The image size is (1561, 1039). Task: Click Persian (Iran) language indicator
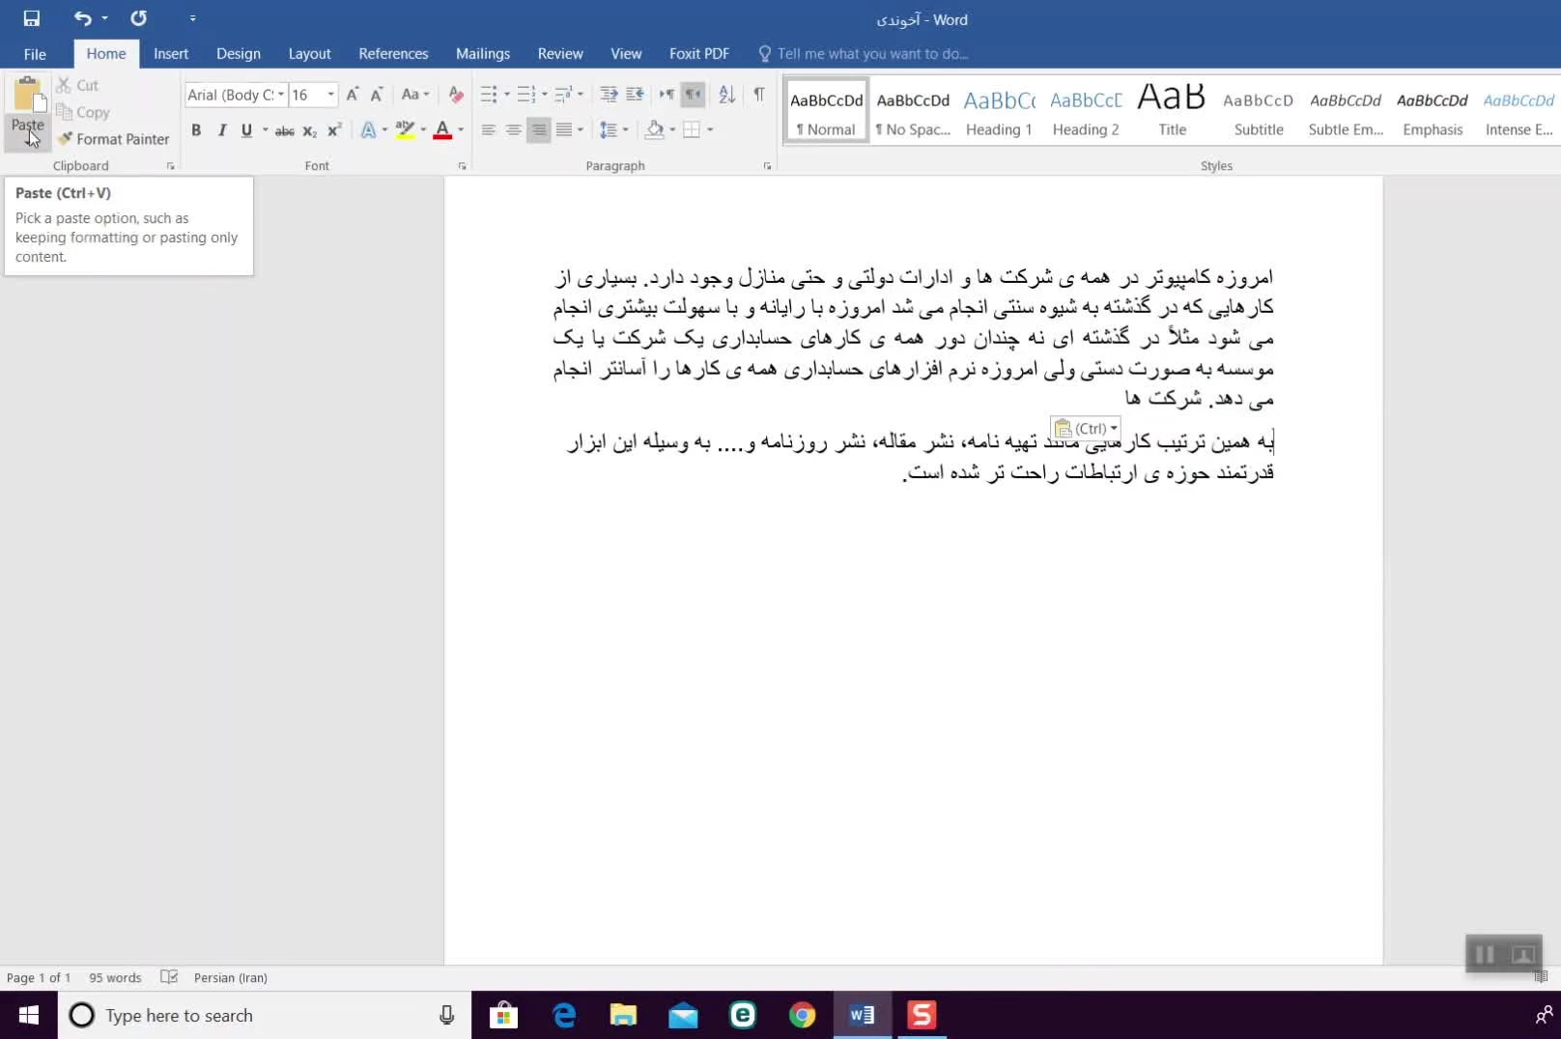pos(230,977)
